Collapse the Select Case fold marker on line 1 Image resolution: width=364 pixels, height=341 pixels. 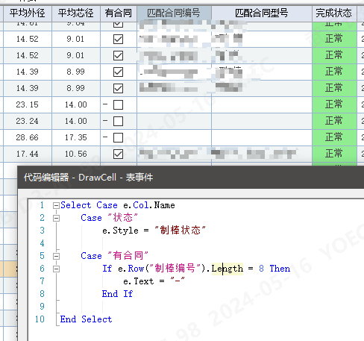pos(56,205)
